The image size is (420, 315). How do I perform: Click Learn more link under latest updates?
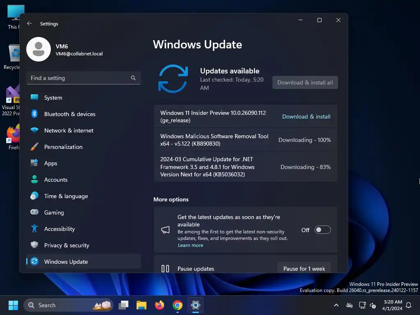click(x=190, y=245)
